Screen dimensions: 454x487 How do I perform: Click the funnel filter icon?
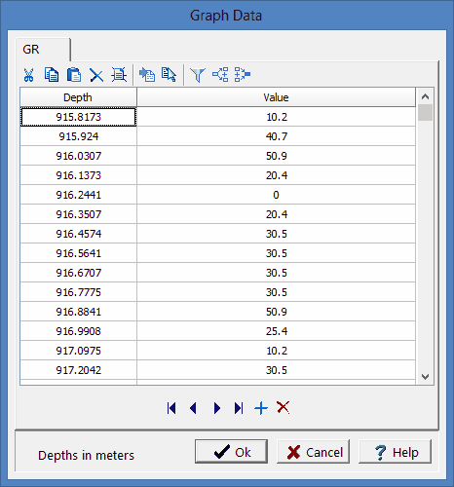coord(198,75)
